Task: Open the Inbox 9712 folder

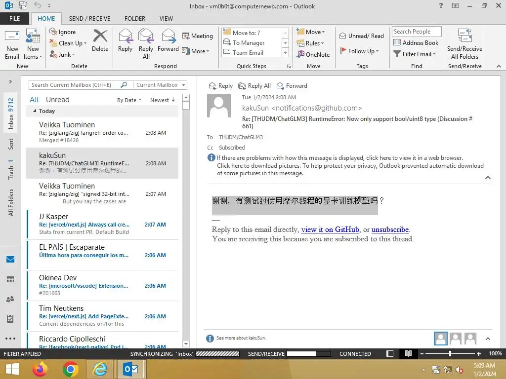Action: click(x=11, y=114)
